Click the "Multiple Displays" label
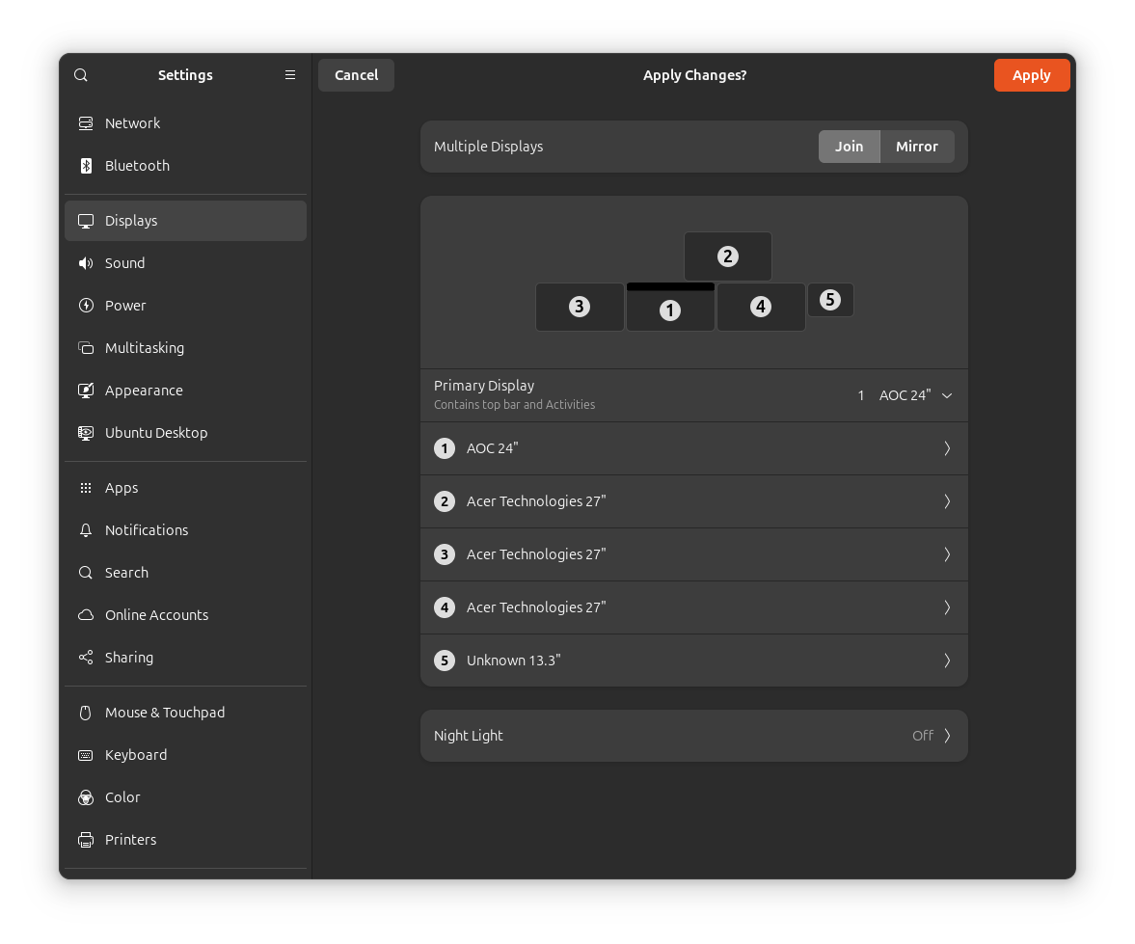 tap(489, 147)
